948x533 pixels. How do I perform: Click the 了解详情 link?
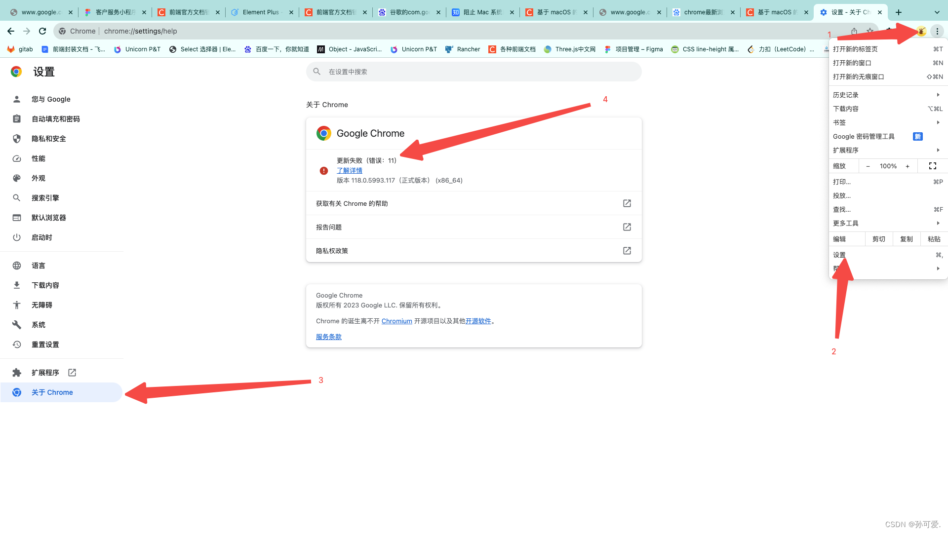point(350,171)
